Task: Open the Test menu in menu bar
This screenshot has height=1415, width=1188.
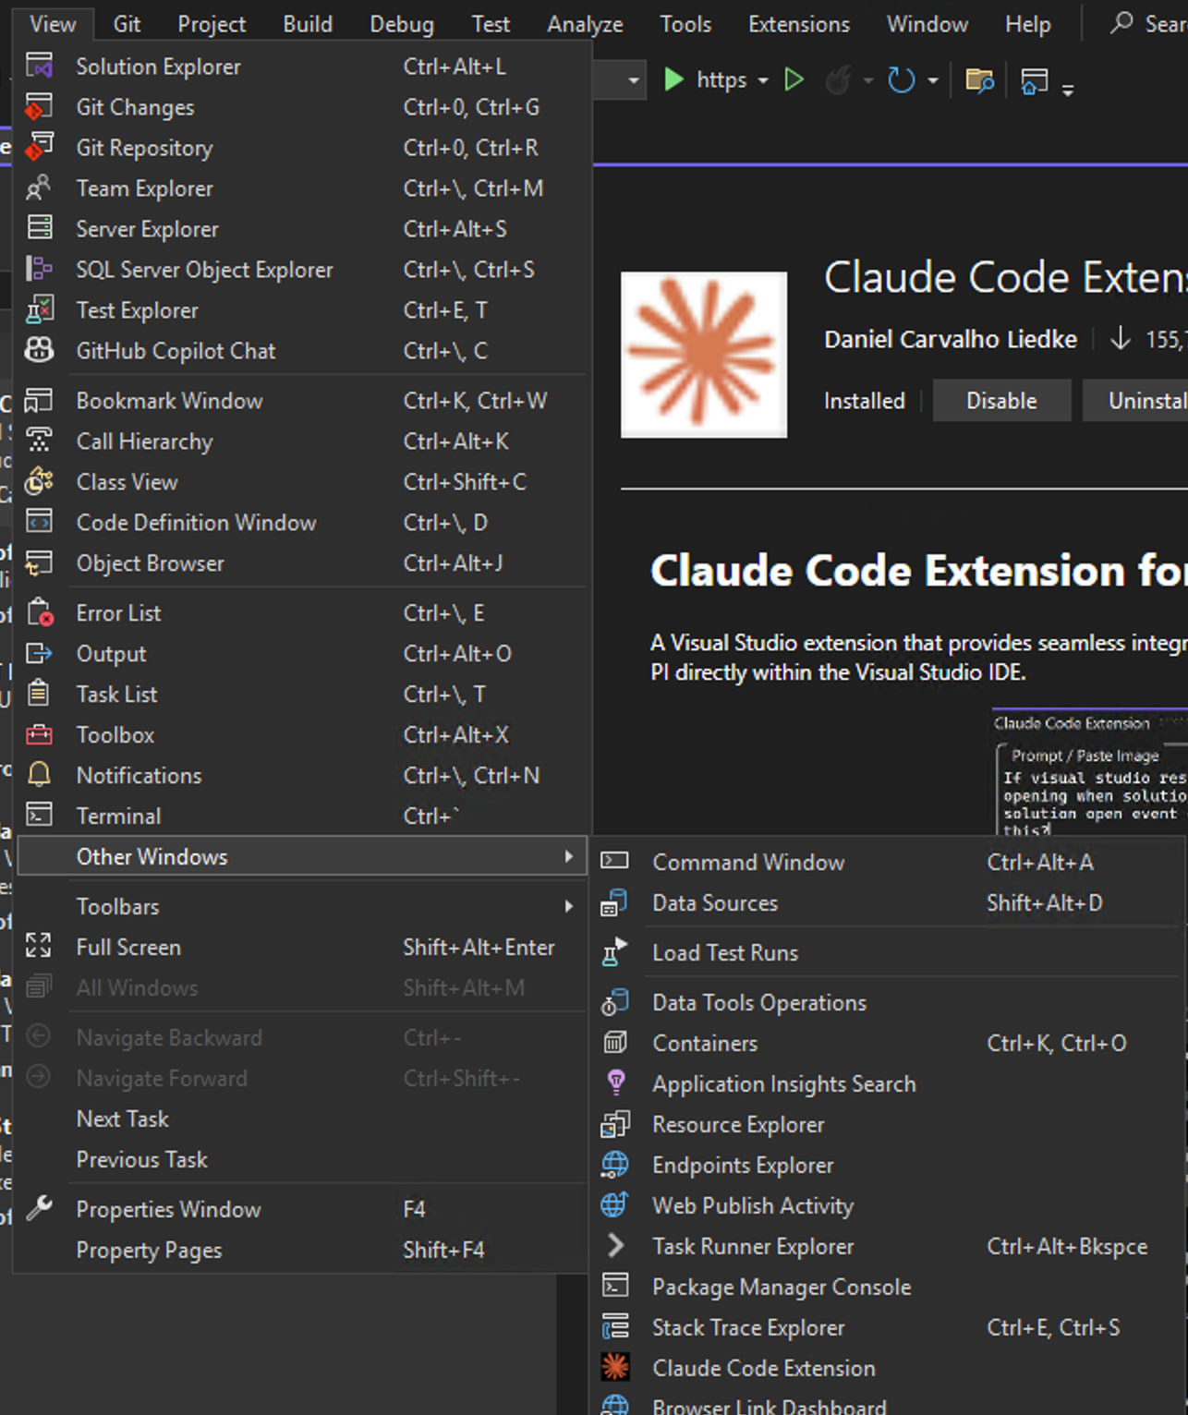Action: click(491, 24)
